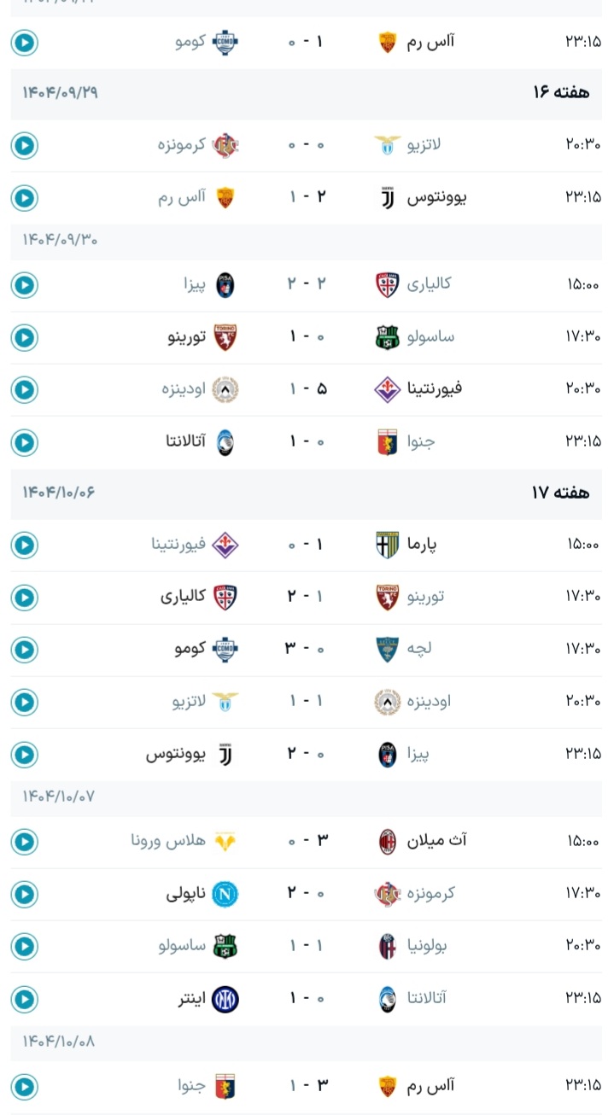Click the AC Milan team logo
The width and height of the screenshot is (614, 1115).
tap(388, 842)
